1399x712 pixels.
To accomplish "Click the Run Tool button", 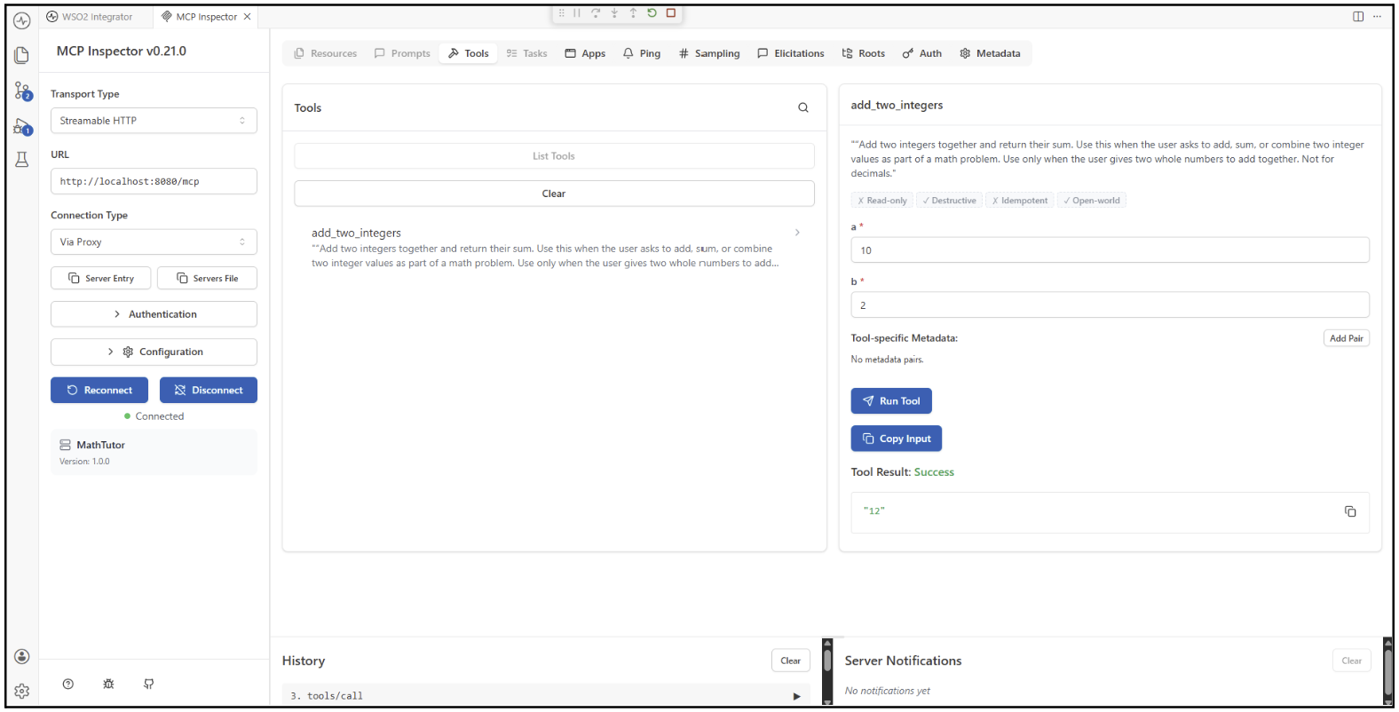I will 891,401.
